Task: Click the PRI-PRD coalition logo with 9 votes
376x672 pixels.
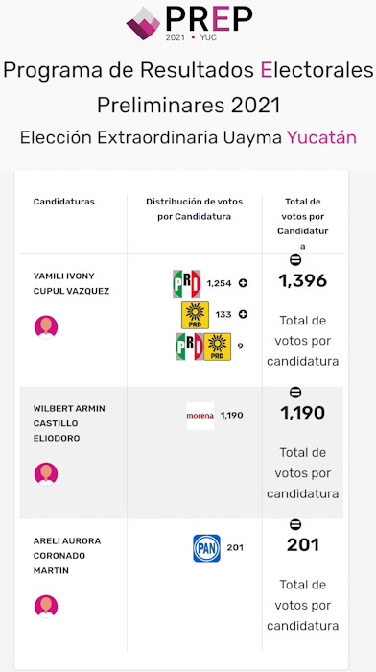Action: click(203, 347)
